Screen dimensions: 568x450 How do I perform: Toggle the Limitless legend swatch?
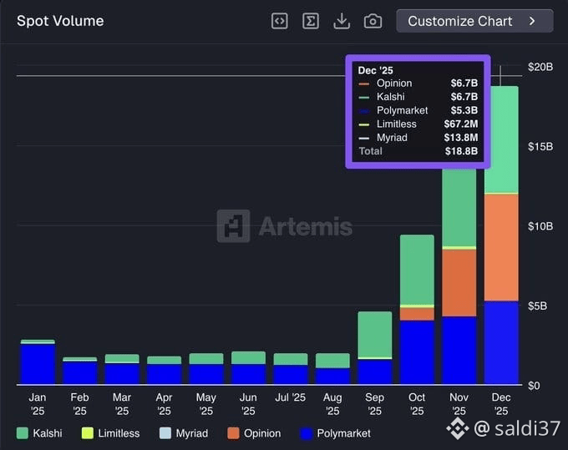[88, 433]
